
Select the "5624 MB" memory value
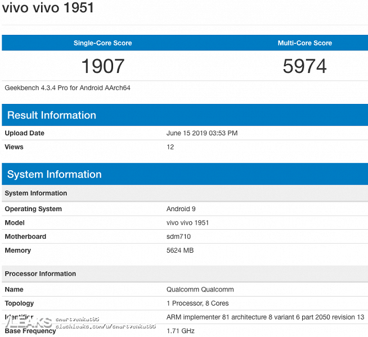tap(180, 251)
